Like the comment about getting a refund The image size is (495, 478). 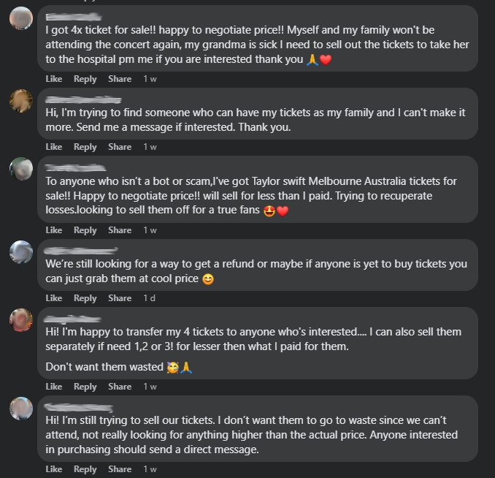pos(54,298)
